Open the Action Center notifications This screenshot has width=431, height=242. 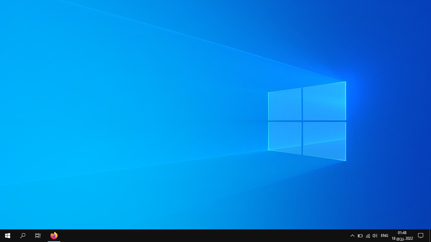pyautogui.click(x=420, y=236)
